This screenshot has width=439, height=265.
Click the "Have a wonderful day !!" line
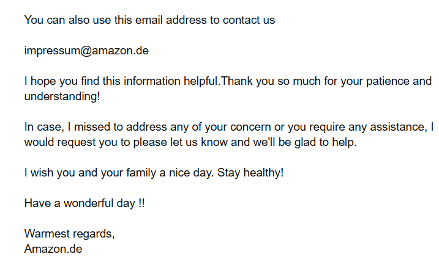[84, 203]
